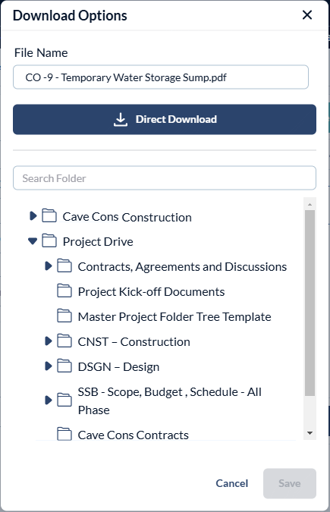Screen dimensions: 330x512
Task: Collapse the Project Drive folder tree
Action: (x=33, y=241)
